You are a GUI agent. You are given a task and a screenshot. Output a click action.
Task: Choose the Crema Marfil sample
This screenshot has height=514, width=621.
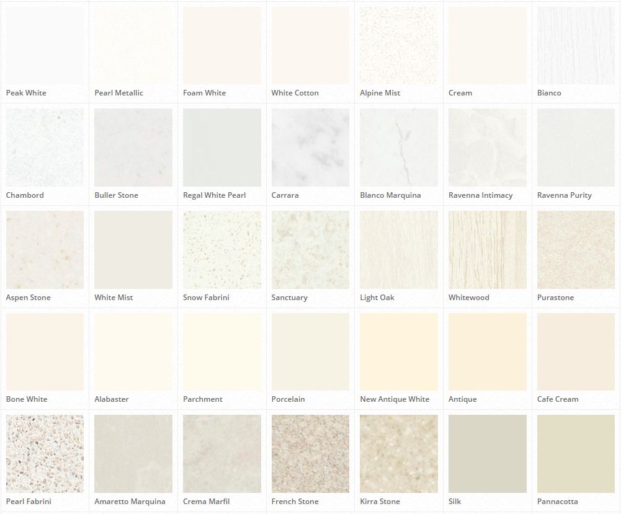(221, 454)
